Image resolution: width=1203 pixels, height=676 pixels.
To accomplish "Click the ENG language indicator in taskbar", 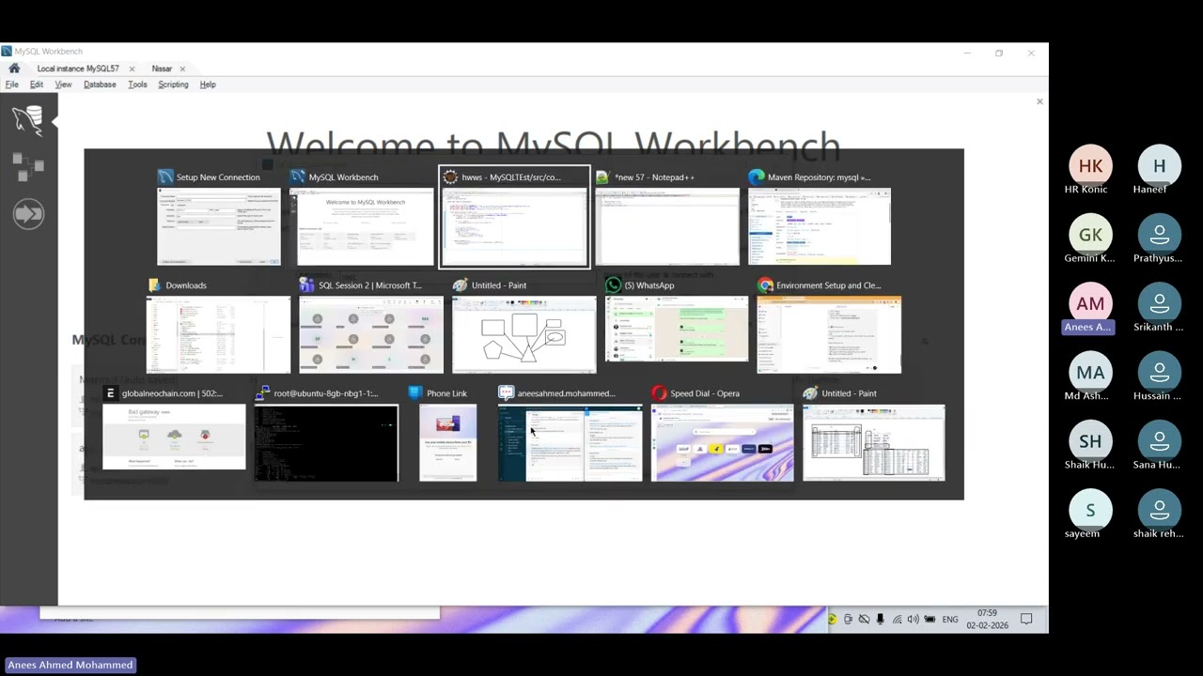I will 950,620.
